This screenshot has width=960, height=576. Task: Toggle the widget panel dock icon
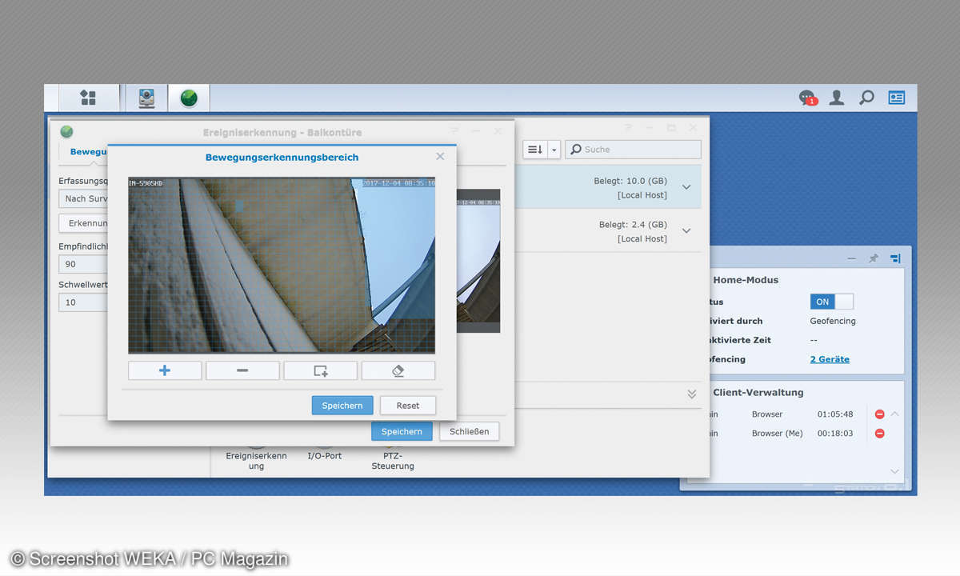[x=895, y=258]
